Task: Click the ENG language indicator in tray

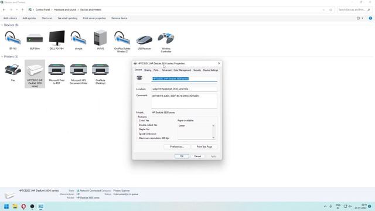Action: pyautogui.click(x=338, y=206)
